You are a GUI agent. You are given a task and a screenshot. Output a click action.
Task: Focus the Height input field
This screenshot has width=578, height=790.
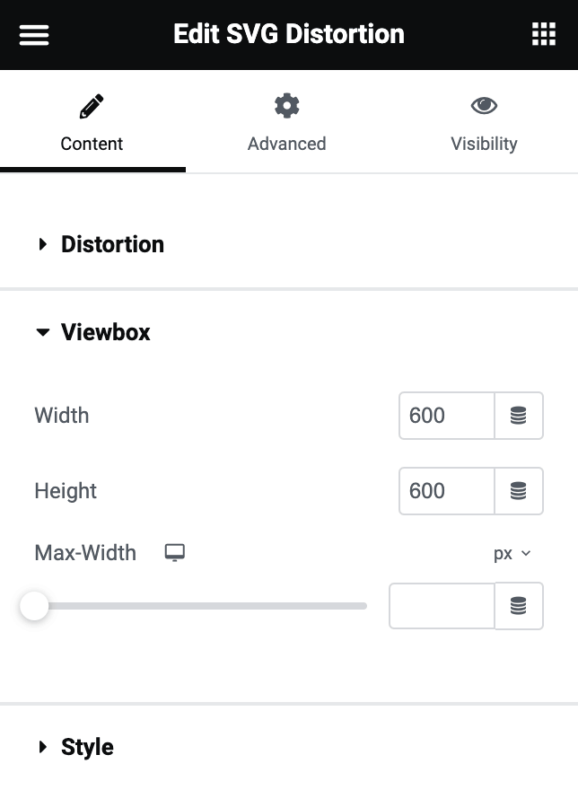click(x=446, y=491)
